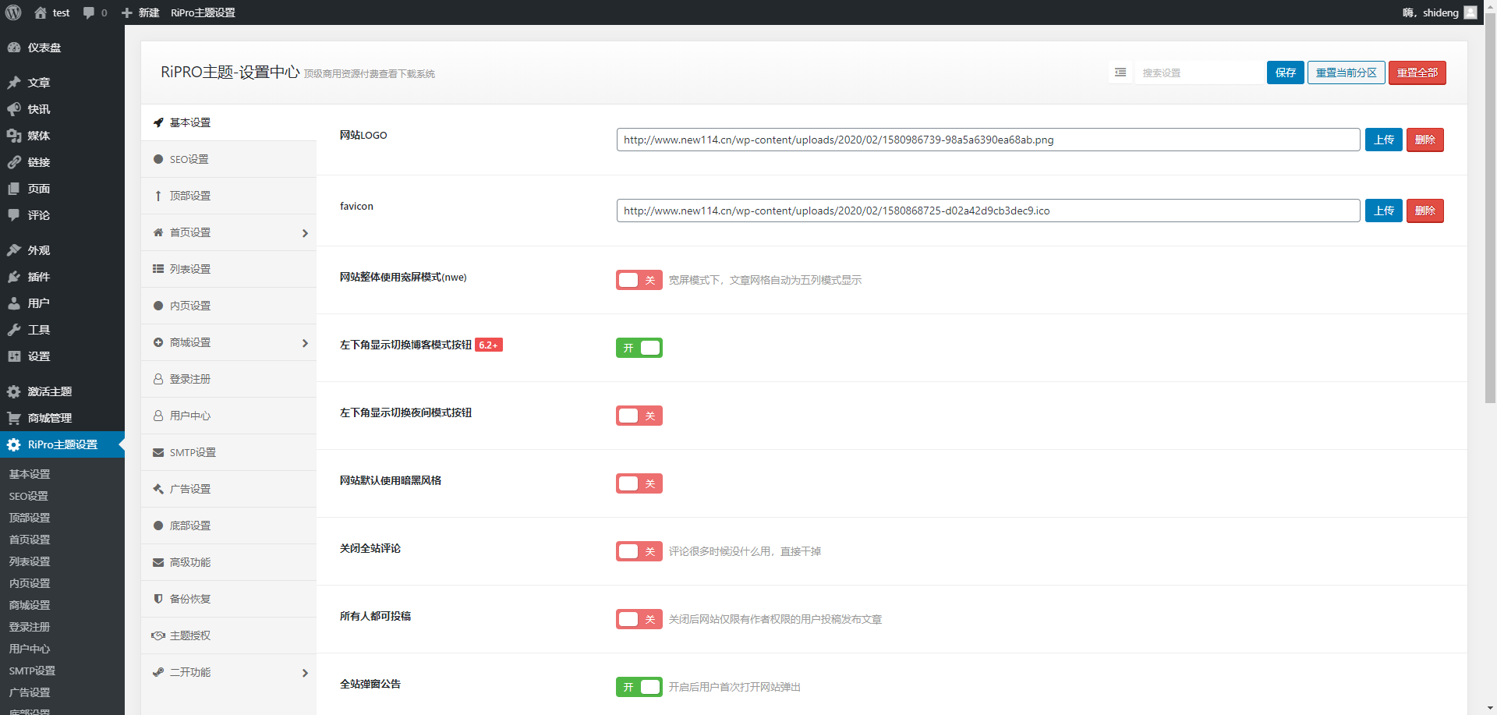Click the envelope icon of SMTP设置
The width and height of the screenshot is (1497, 715).
click(x=158, y=452)
